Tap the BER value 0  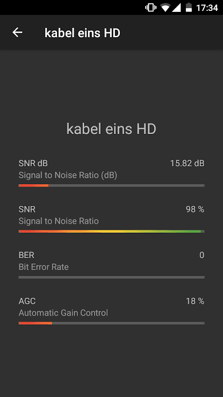point(202,255)
